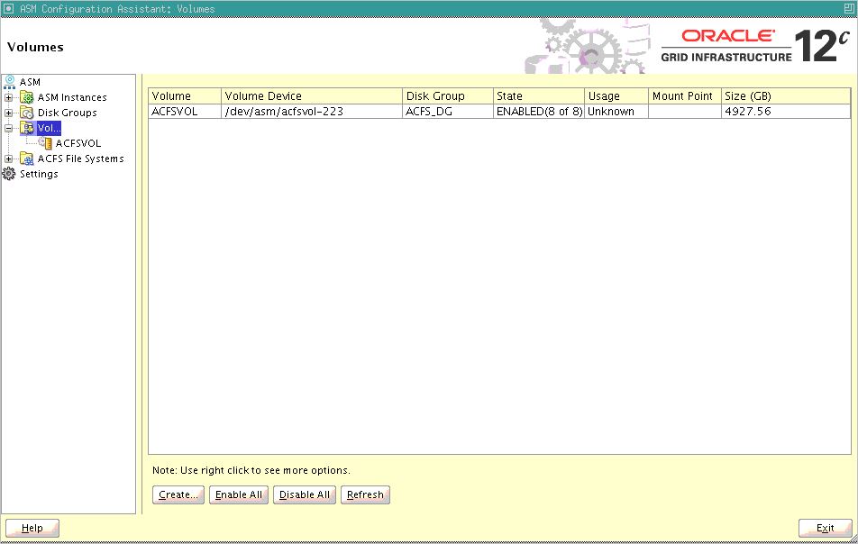Click the State column header
The image size is (858, 544).
[538, 95]
